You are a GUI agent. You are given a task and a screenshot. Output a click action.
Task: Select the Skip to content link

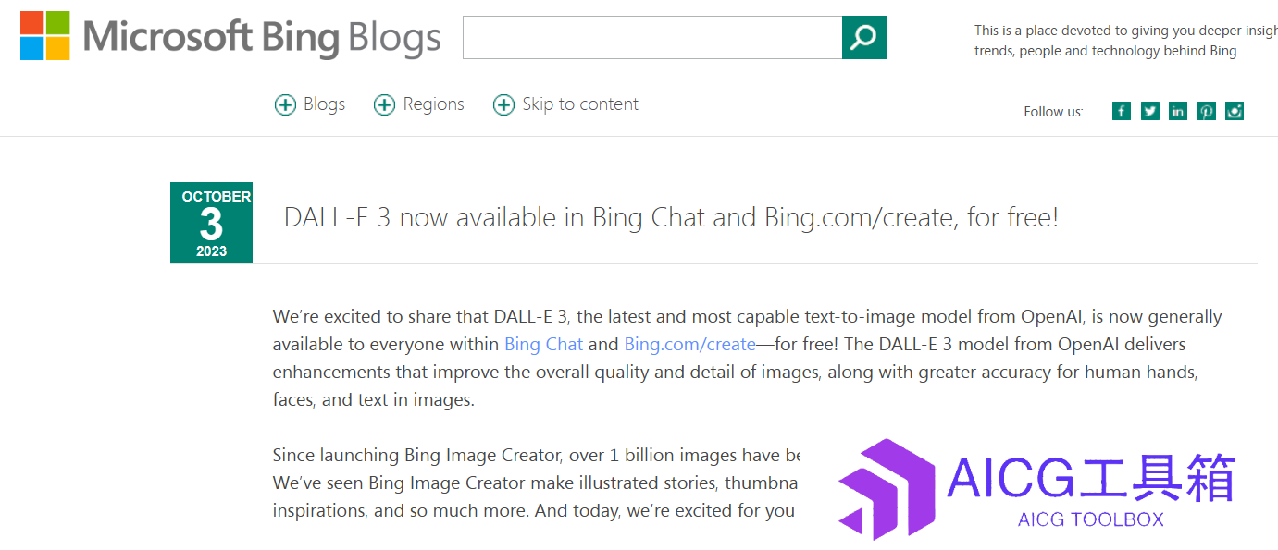pyautogui.click(x=580, y=104)
